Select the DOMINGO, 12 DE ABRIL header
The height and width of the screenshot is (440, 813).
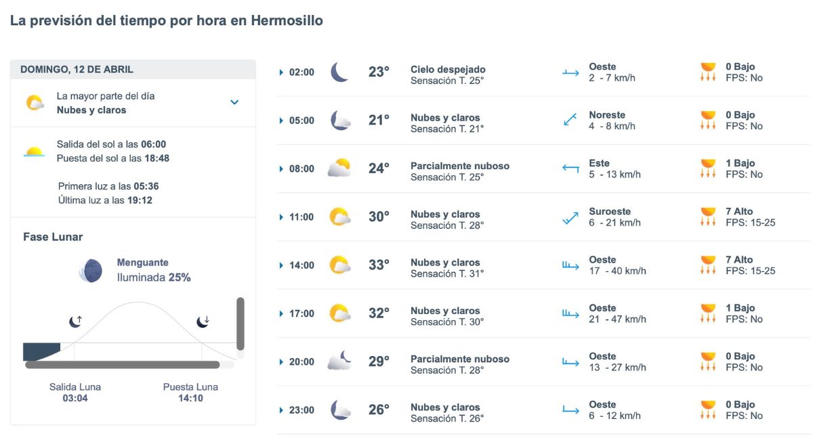pos(78,69)
